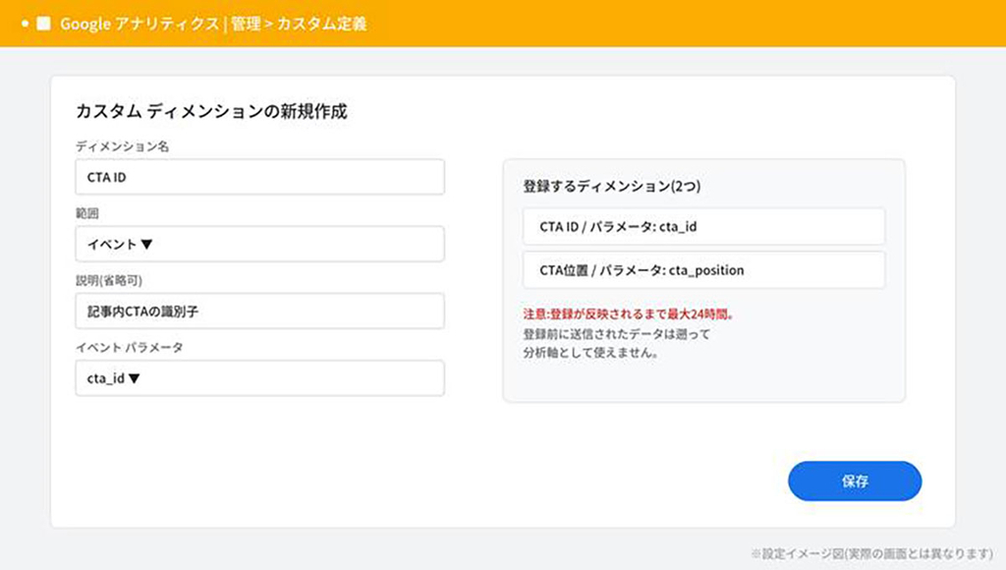This screenshot has height=570, width=1006.
Task: Click the heading カスタム ディメンションの新規作成
Action: pyautogui.click(x=212, y=112)
